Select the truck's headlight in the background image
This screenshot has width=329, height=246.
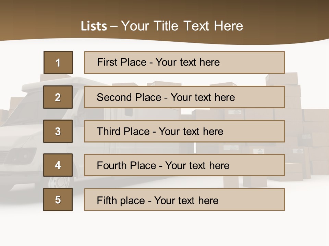[22, 156]
